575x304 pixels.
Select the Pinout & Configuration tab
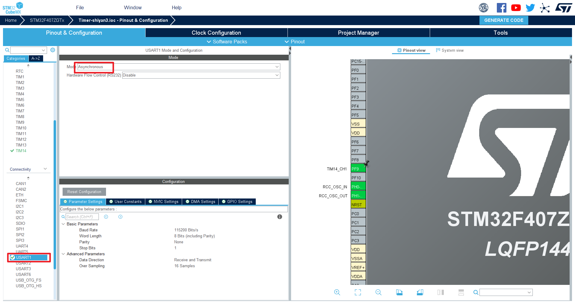(x=74, y=33)
